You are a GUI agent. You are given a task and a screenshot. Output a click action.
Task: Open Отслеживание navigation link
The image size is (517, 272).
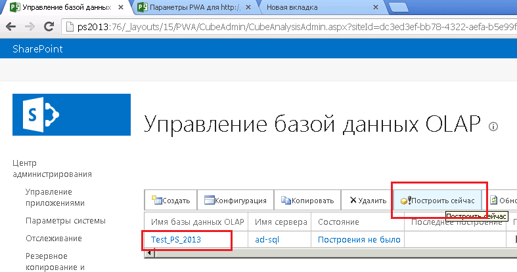point(54,239)
